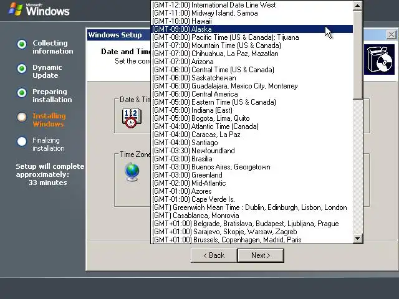
Task: Pick Saskatchewan time zone
Action: click(252, 78)
